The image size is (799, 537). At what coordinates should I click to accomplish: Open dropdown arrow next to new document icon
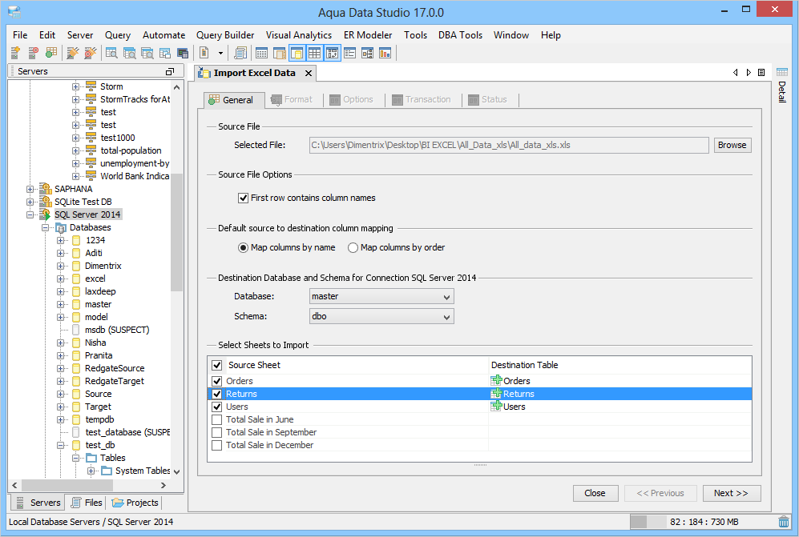[220, 53]
